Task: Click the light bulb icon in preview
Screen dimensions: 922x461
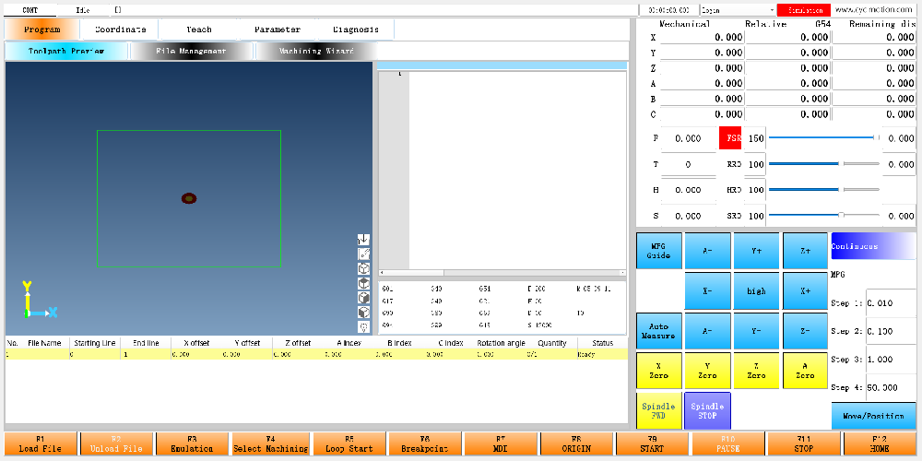Action: coord(363,327)
